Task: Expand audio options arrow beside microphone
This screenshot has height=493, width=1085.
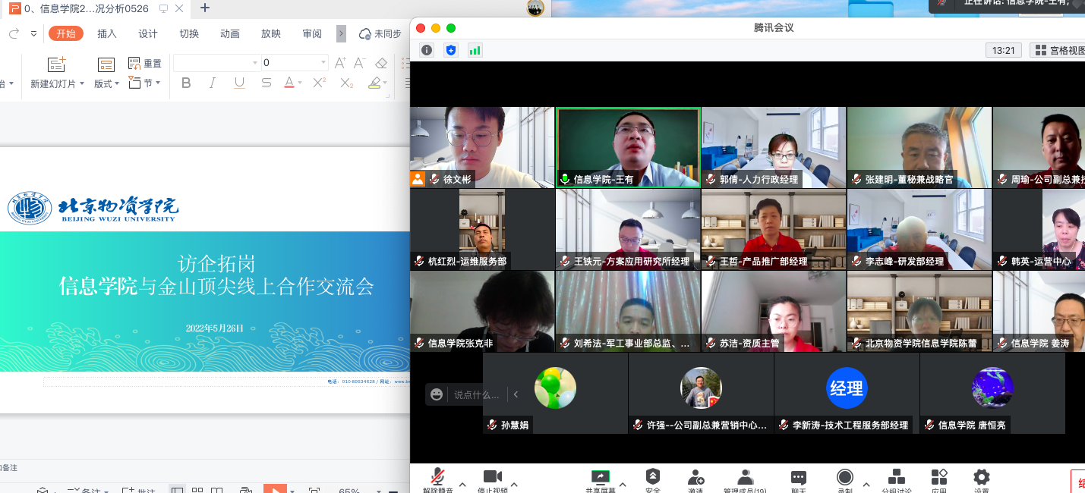Action: point(462,484)
